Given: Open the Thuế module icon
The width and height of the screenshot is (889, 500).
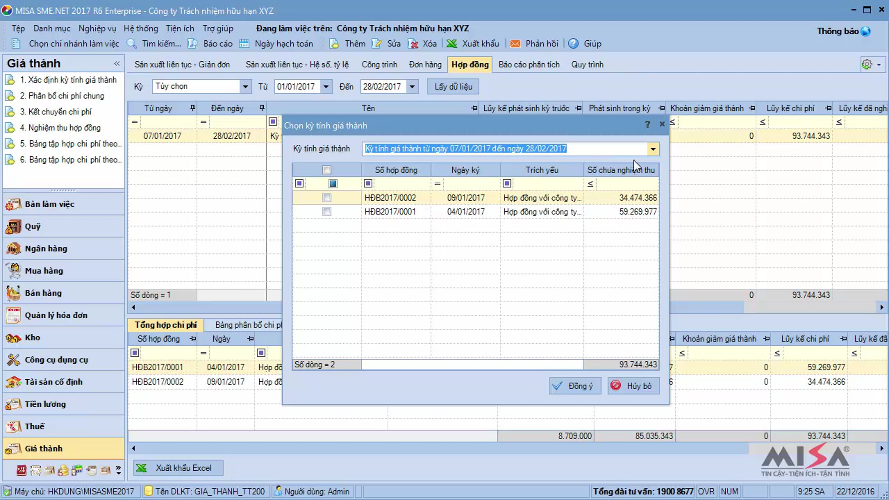Looking at the screenshot, I should pyautogui.click(x=13, y=426).
